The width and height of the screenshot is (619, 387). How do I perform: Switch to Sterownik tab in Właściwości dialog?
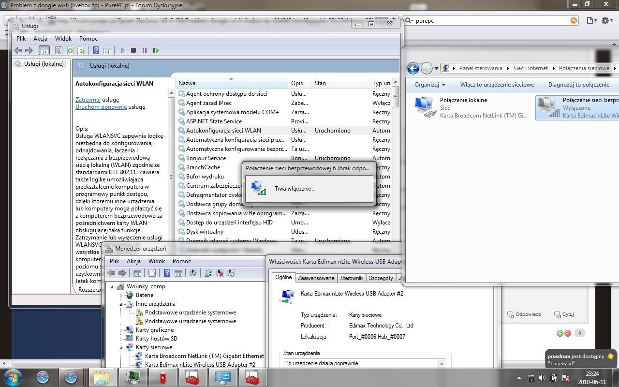(x=352, y=278)
